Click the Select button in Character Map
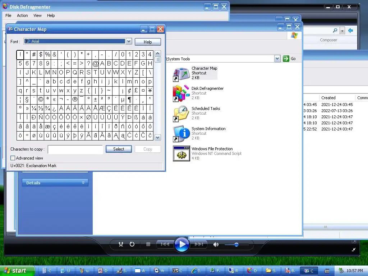 119,149
